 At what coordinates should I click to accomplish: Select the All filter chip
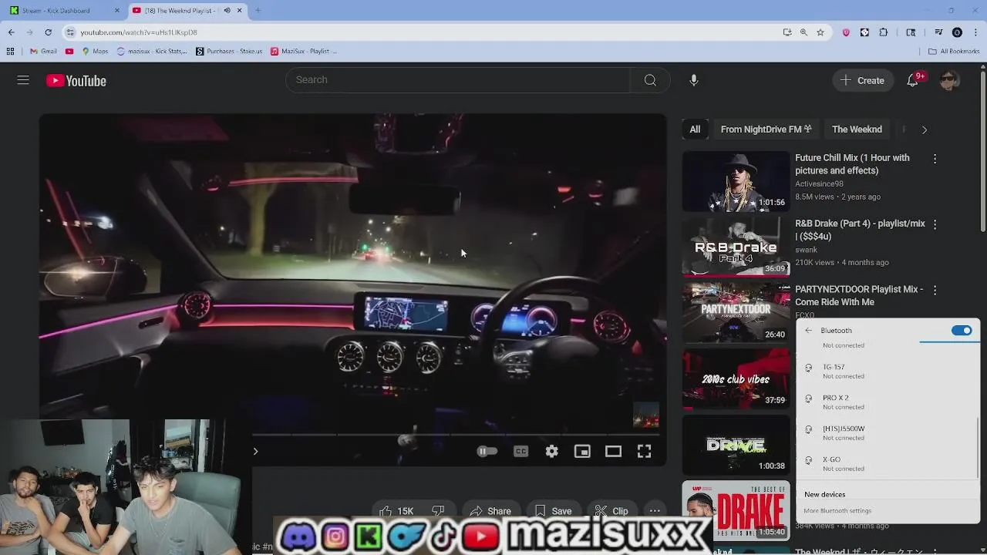coord(695,129)
